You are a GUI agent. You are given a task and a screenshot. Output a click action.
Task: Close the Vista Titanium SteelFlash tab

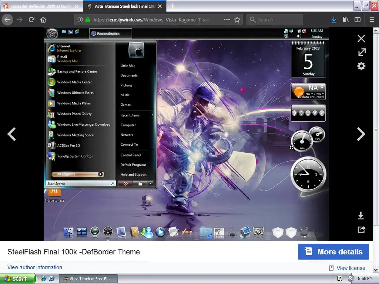(160, 6)
